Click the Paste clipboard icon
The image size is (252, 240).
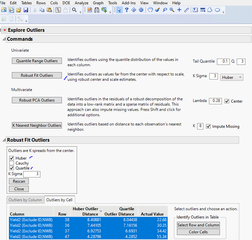[49, 10]
